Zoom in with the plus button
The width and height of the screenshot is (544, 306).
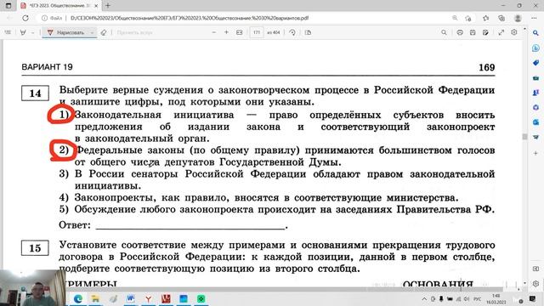point(226,32)
